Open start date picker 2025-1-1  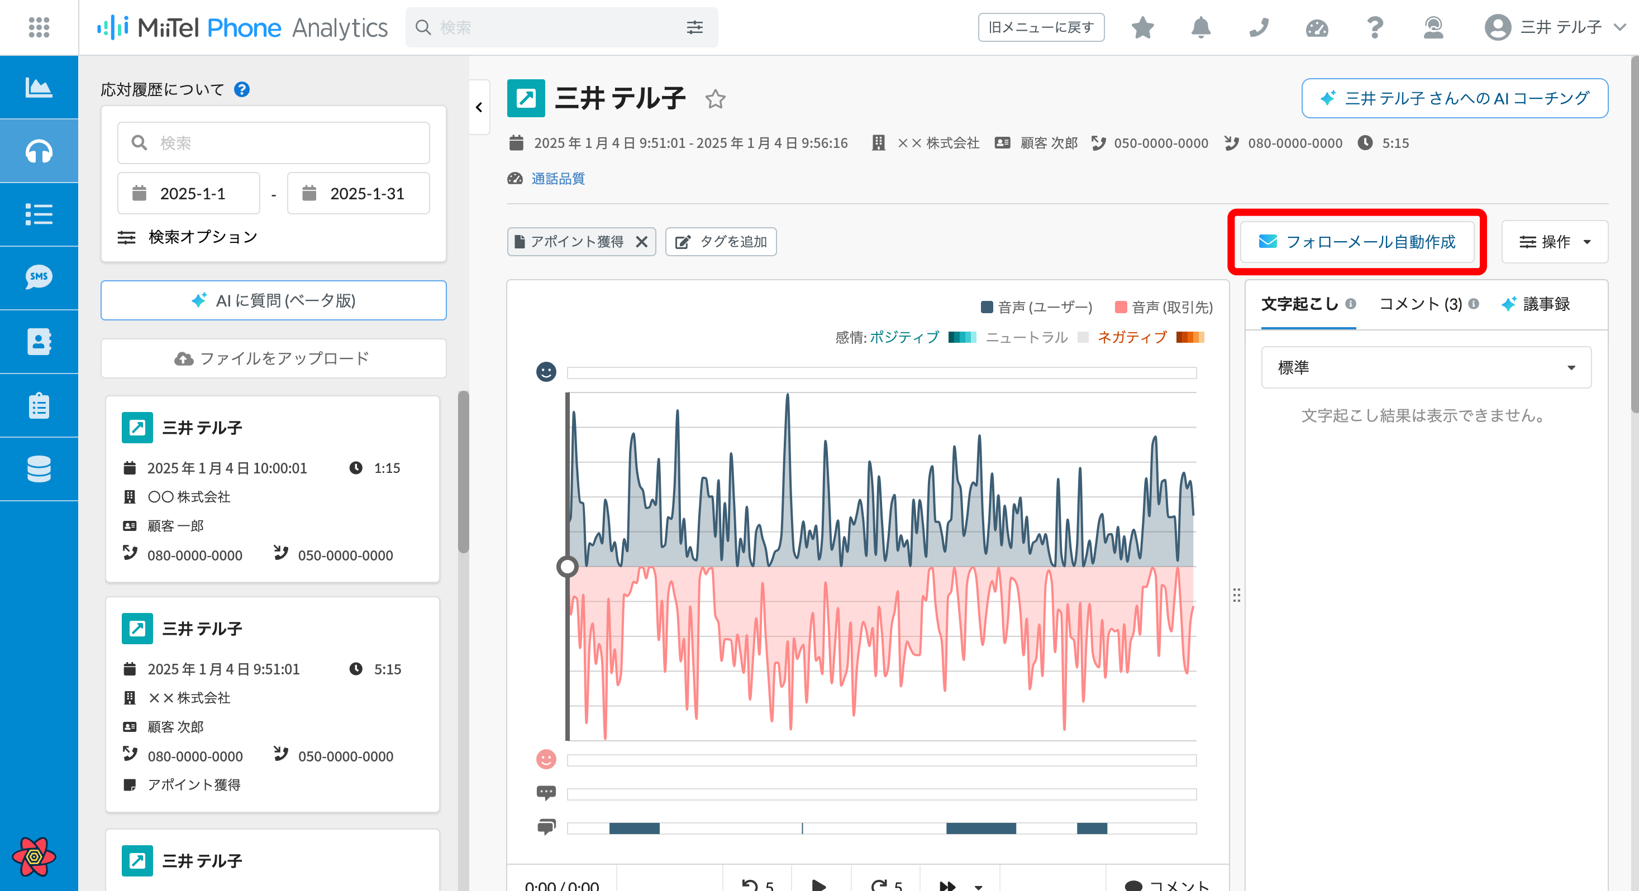tap(188, 193)
